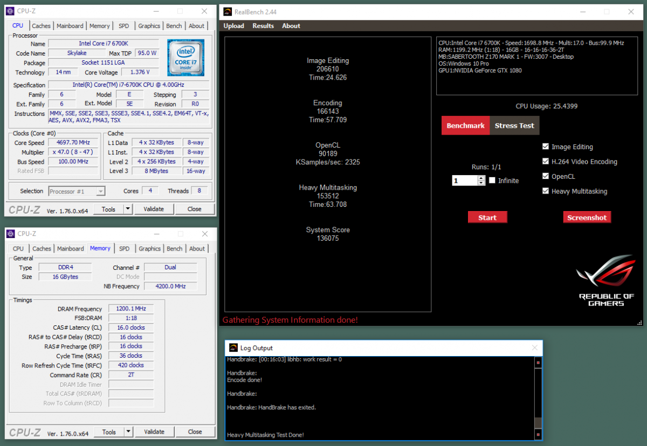The width and height of the screenshot is (647, 446).
Task: Switch to CPU tab in bottom CPU-Z window
Action: coord(18,249)
